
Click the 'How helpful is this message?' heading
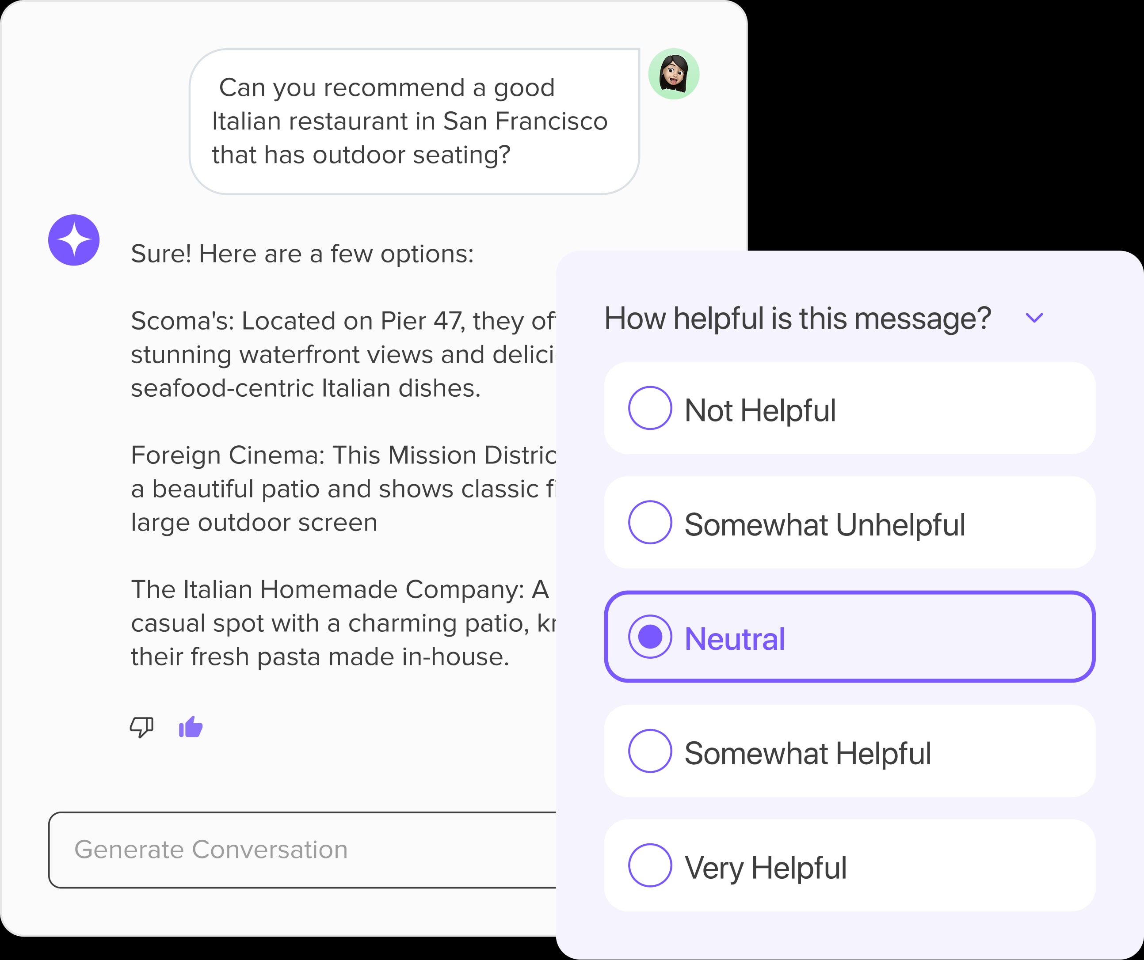797,319
